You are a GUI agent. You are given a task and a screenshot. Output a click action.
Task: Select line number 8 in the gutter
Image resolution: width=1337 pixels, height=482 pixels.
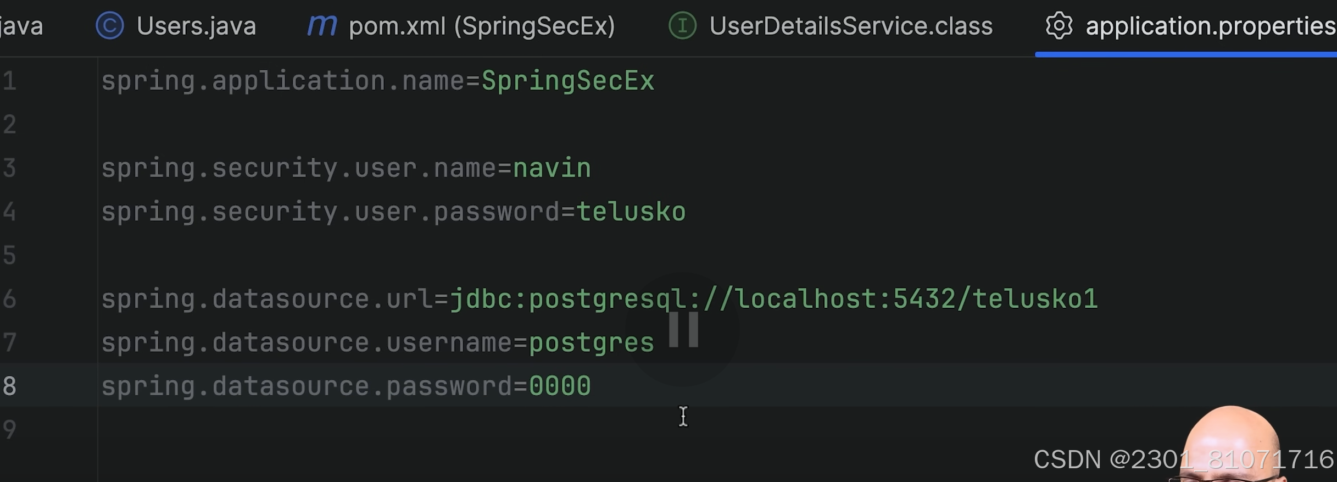[10, 385]
